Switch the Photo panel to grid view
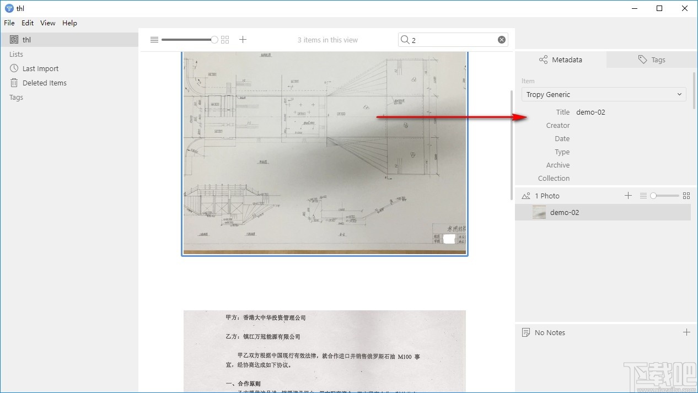This screenshot has height=393, width=698. coord(686,195)
